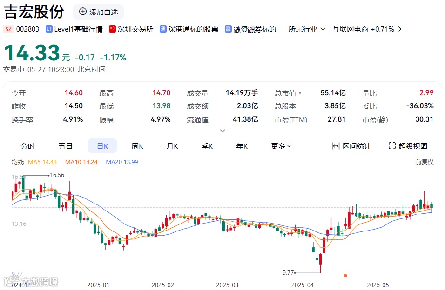Click the 今开 value 14.60
Viewport: 445px width, 290px height.
pos(74,92)
